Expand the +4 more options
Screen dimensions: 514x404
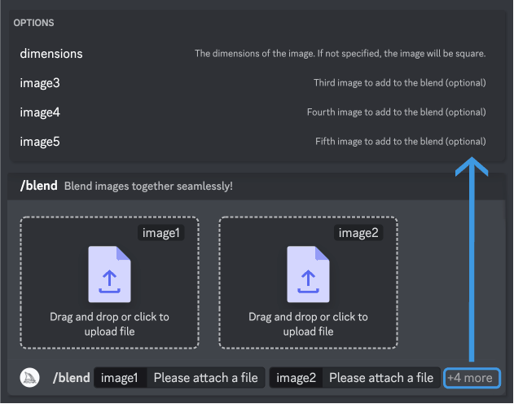click(x=472, y=378)
